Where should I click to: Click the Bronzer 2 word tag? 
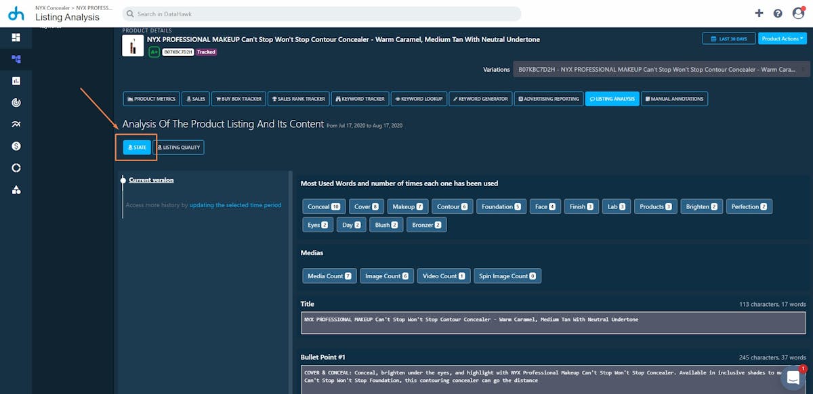click(427, 225)
